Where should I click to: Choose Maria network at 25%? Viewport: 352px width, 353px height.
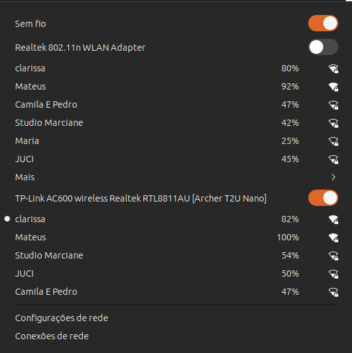[176, 141]
